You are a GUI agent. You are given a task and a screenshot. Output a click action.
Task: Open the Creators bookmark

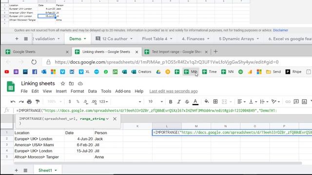pyautogui.click(x=141, y=72)
